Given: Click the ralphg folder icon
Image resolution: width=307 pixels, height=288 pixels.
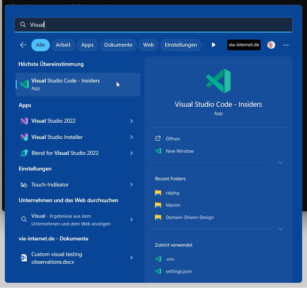Looking at the screenshot, I should 158,193.
